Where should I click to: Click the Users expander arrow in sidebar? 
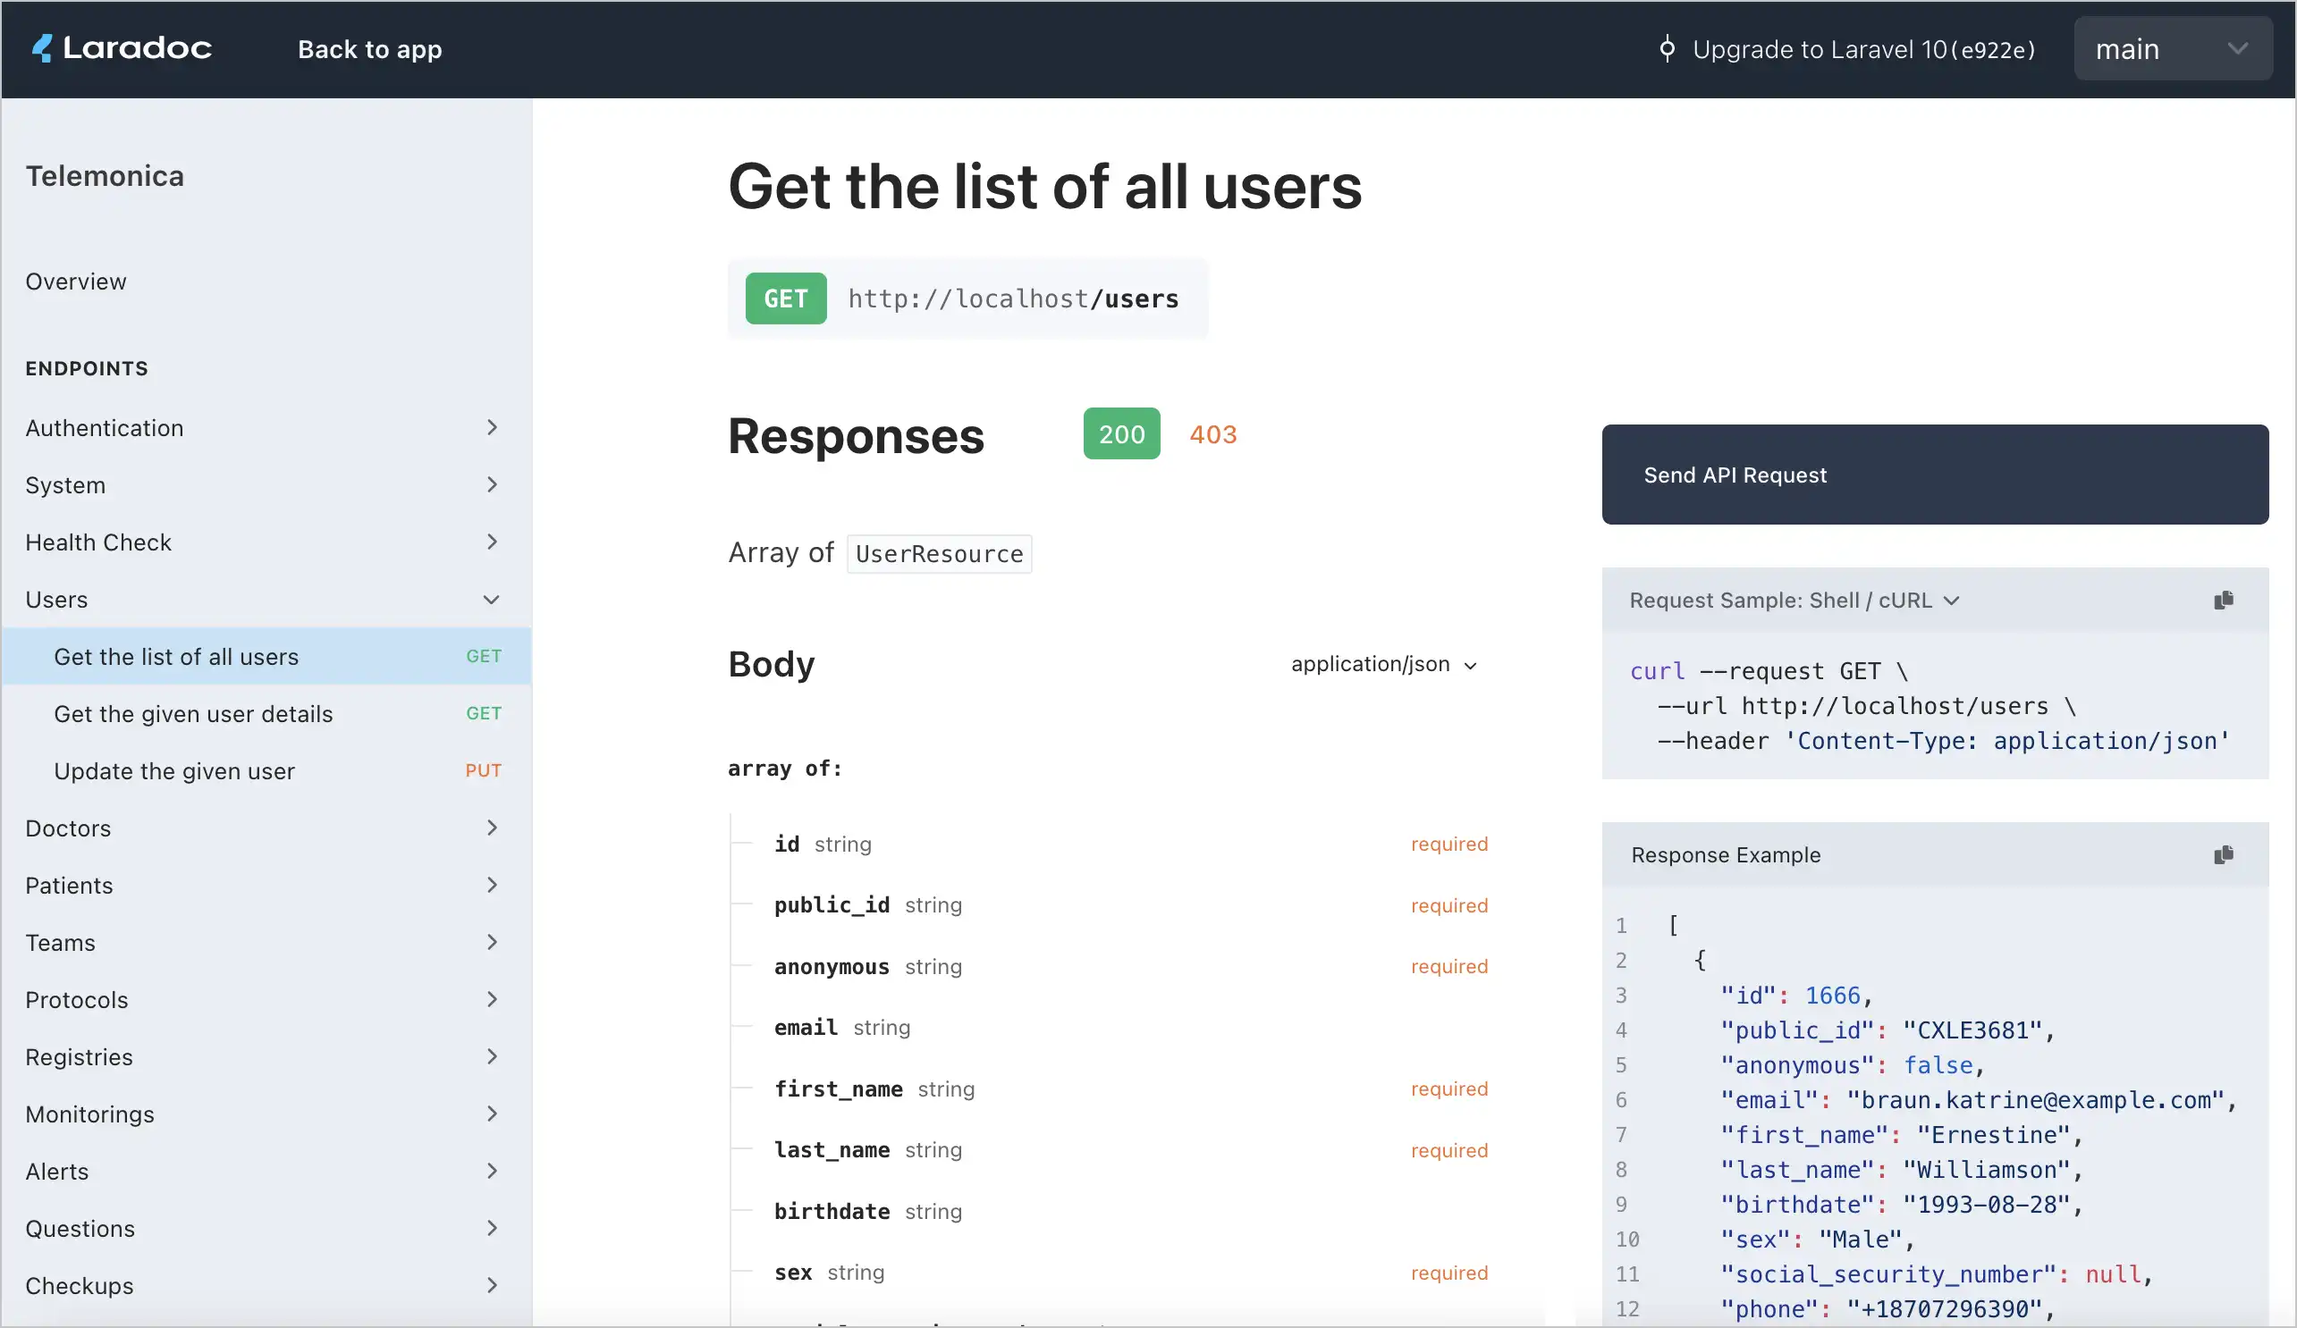pos(490,599)
